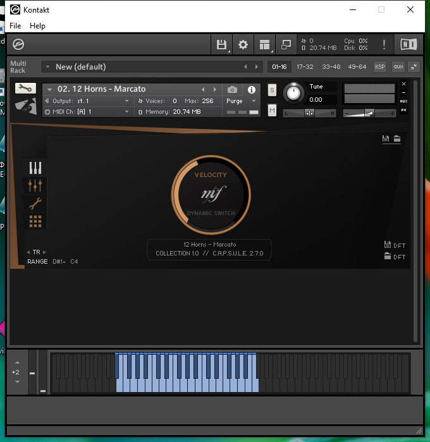Open the keyboard piano view page

(35, 168)
